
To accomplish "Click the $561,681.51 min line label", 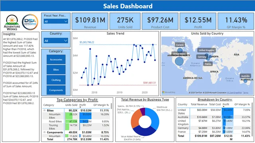I will [149, 83].
